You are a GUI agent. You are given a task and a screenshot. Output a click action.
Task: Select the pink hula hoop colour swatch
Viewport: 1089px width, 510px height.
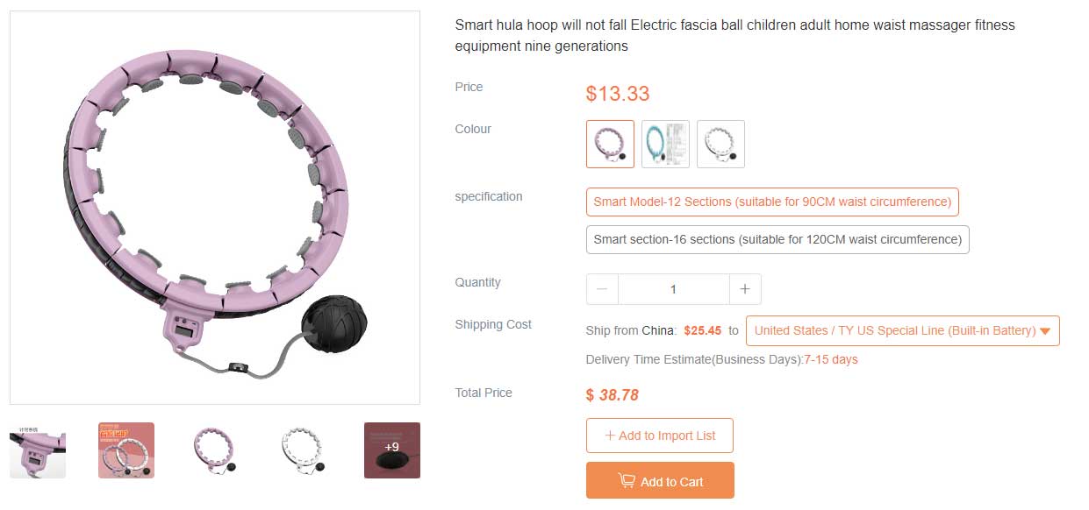click(x=610, y=144)
